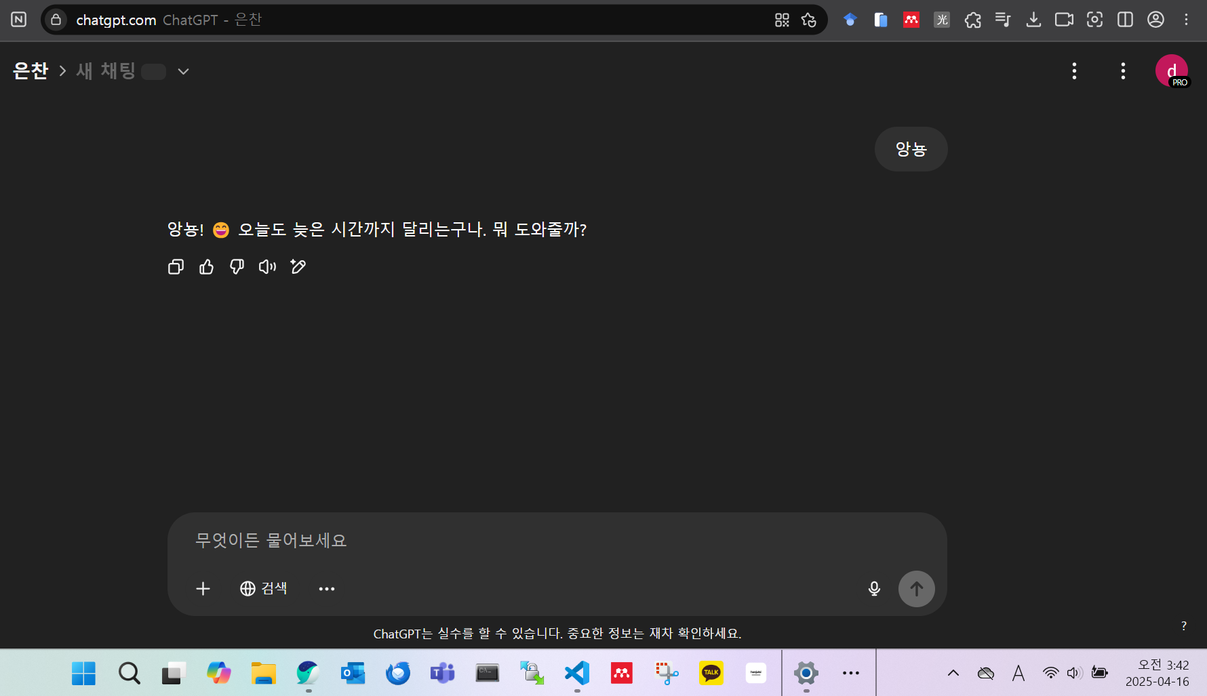This screenshot has height=696, width=1207.
Task: Open the Windows Start menu
Action: point(83,673)
